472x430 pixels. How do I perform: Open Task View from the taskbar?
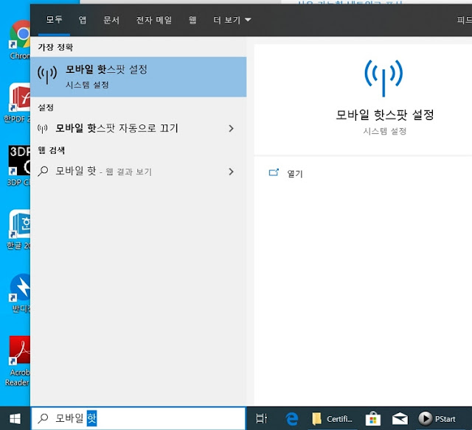tap(261, 418)
